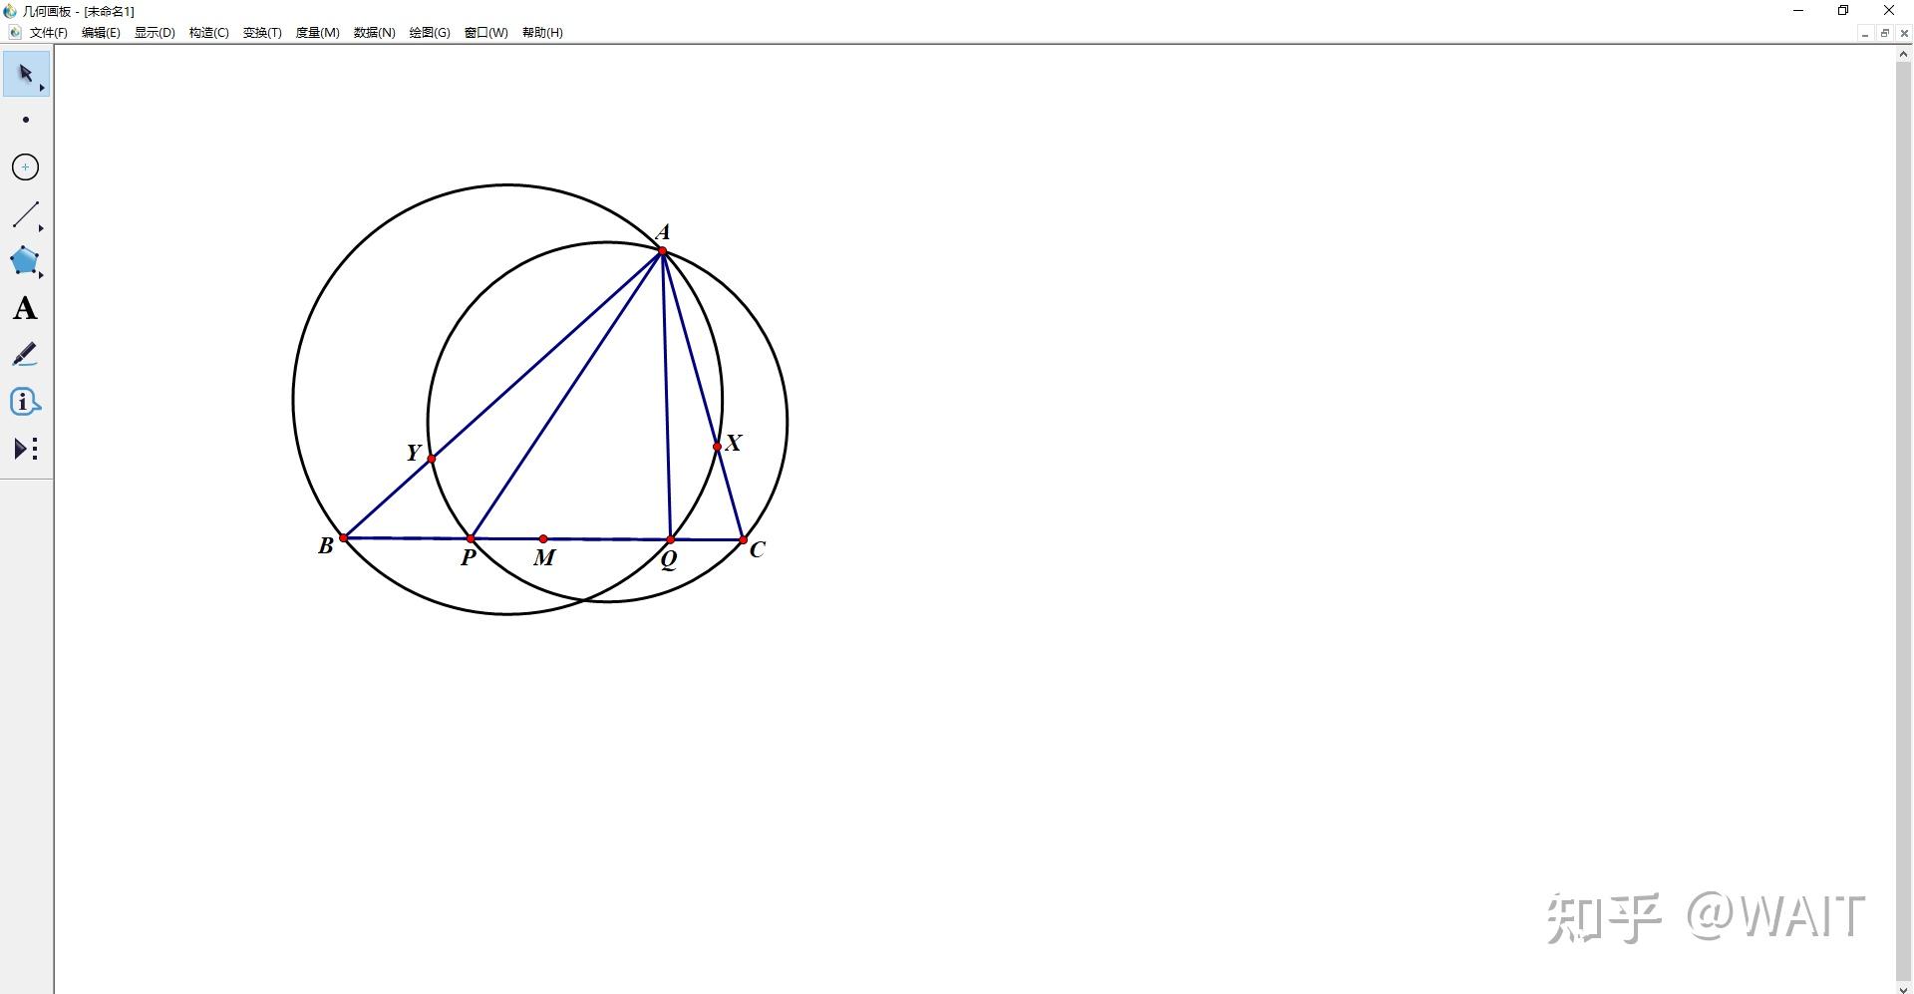Select the Information tool
This screenshot has width=1914, height=994.
pos(26,402)
